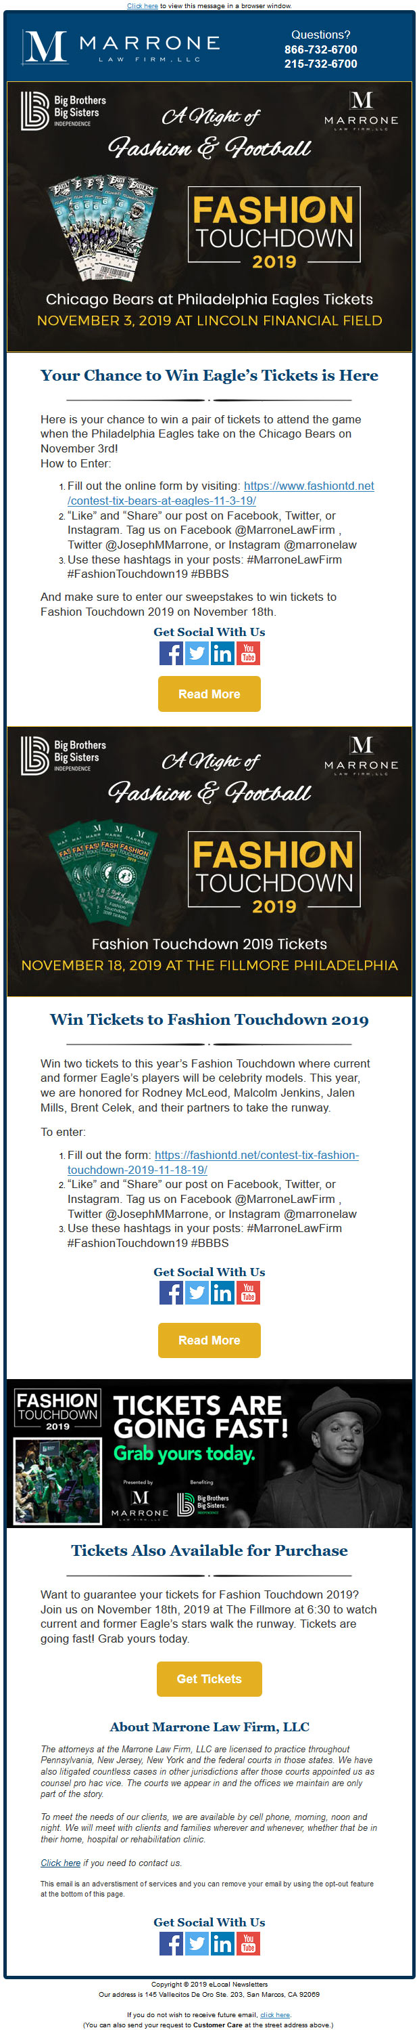
Task: Click LinkedIn icon in bottom footer social row
Action: click(x=222, y=1943)
